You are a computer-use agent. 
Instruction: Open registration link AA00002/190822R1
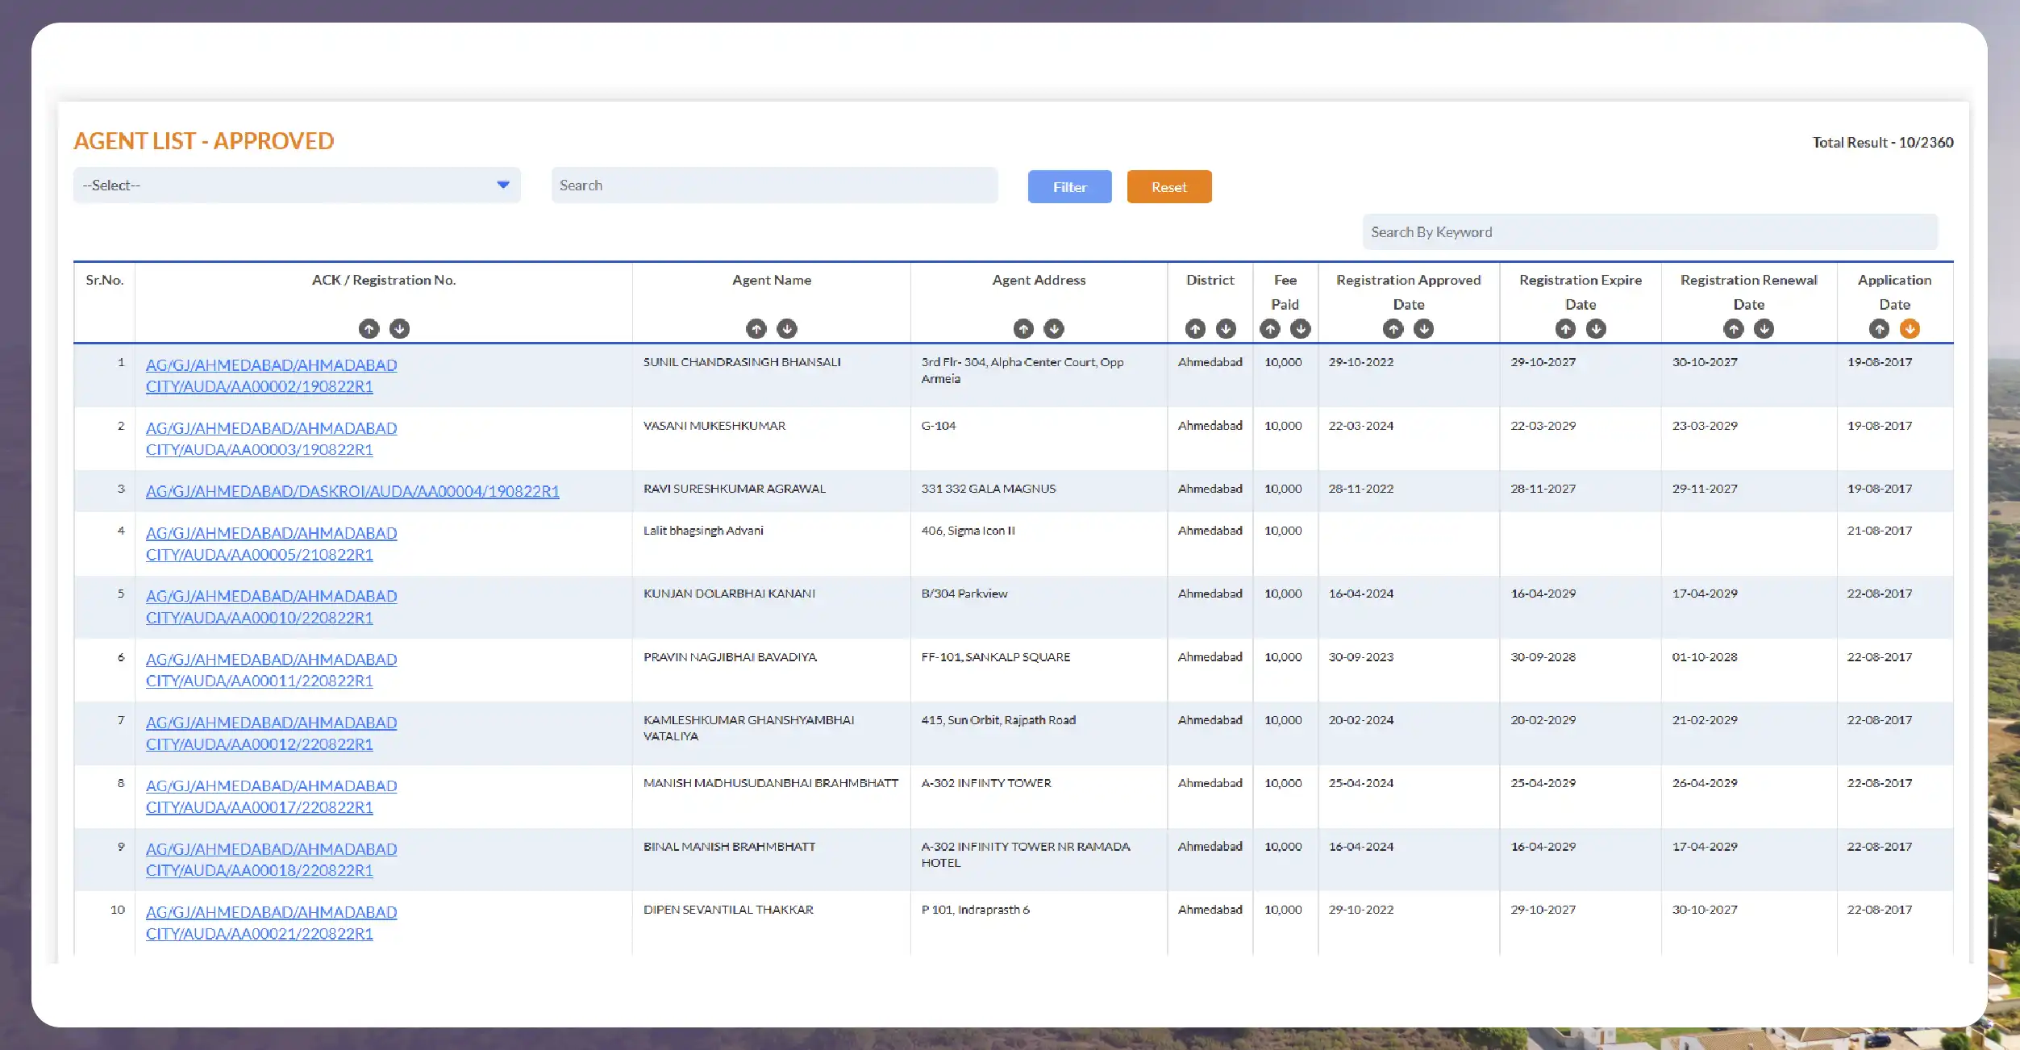click(259, 386)
